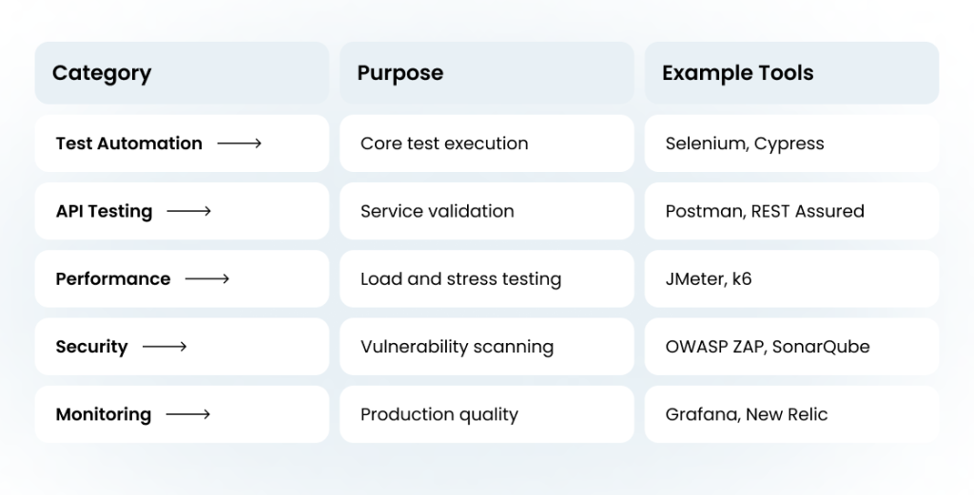
Task: Click the Selenium, Cypress tools cell
Action: pyautogui.click(x=791, y=143)
